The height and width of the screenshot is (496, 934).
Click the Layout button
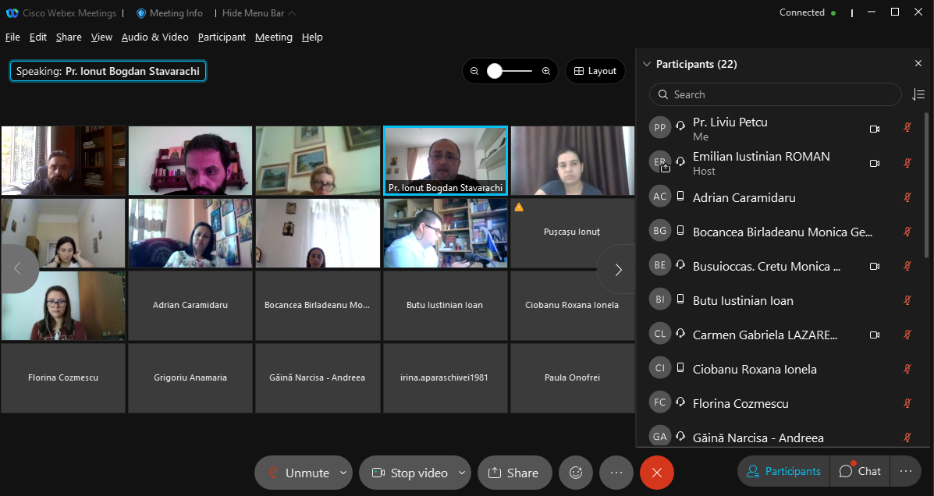[x=595, y=71]
